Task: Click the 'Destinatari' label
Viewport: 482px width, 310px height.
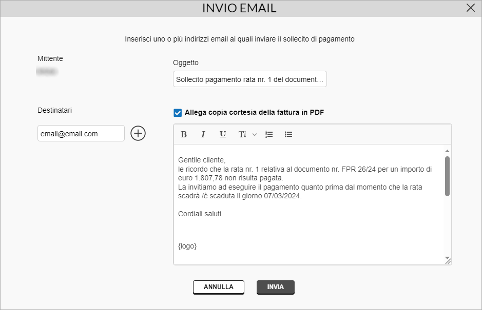Action: 55,110
